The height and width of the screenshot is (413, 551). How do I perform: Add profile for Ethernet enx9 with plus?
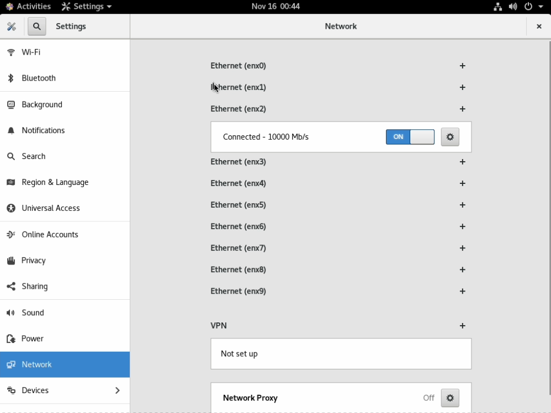coord(462,291)
